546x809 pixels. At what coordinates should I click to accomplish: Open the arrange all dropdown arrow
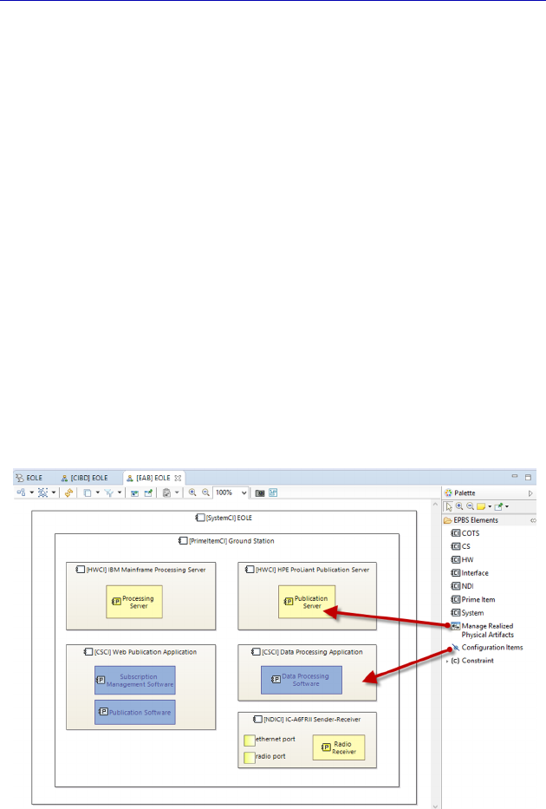tap(31, 493)
